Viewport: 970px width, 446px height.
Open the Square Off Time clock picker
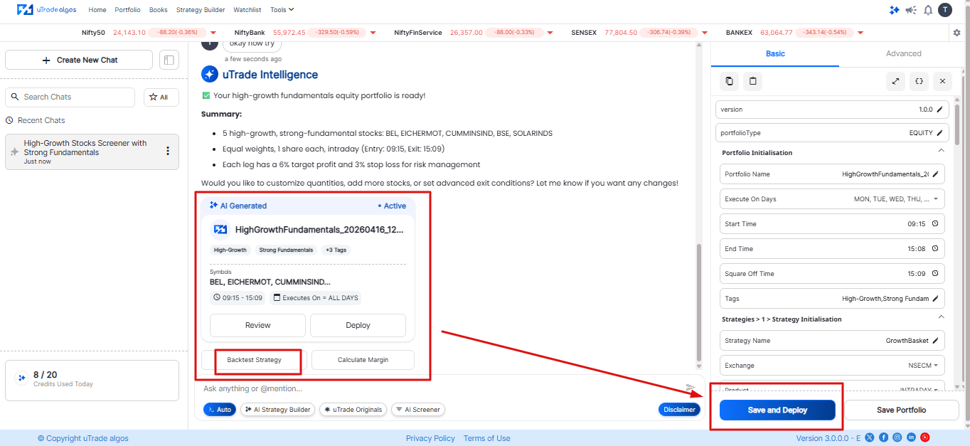[x=934, y=274]
